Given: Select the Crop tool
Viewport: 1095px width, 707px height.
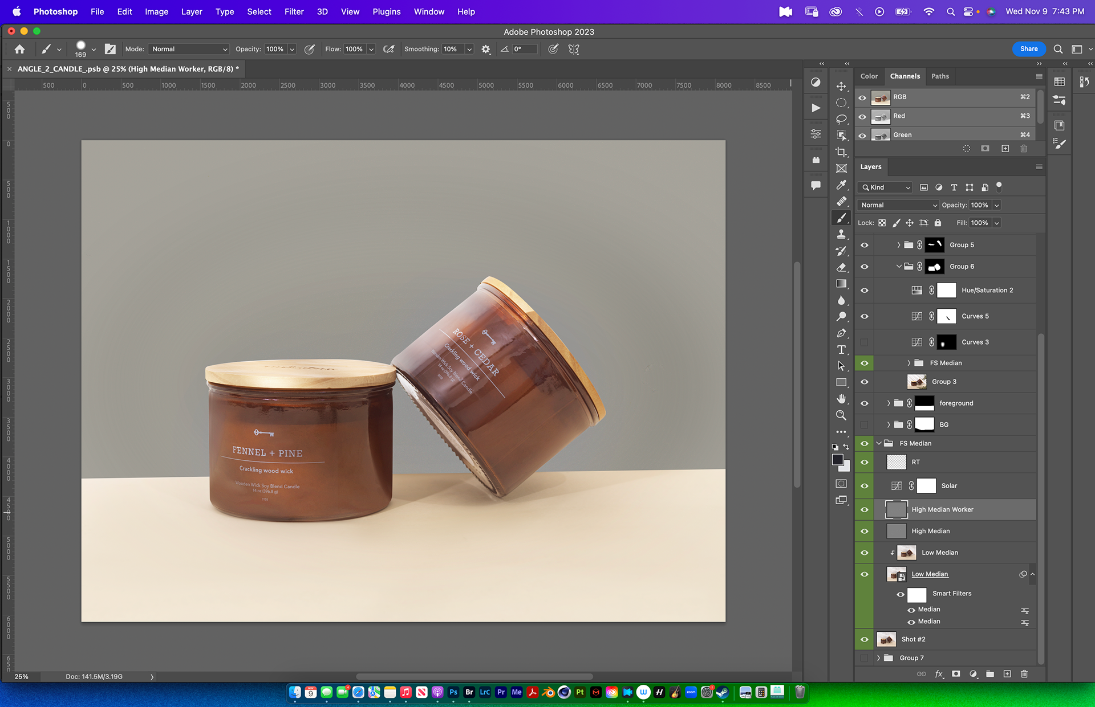Looking at the screenshot, I should tap(841, 152).
